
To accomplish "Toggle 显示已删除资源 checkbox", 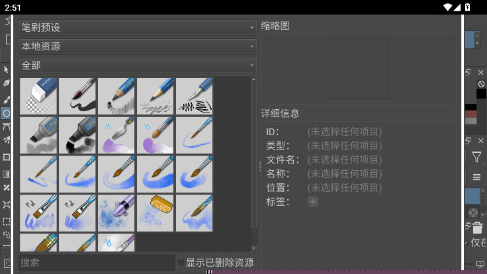I will click(x=181, y=263).
